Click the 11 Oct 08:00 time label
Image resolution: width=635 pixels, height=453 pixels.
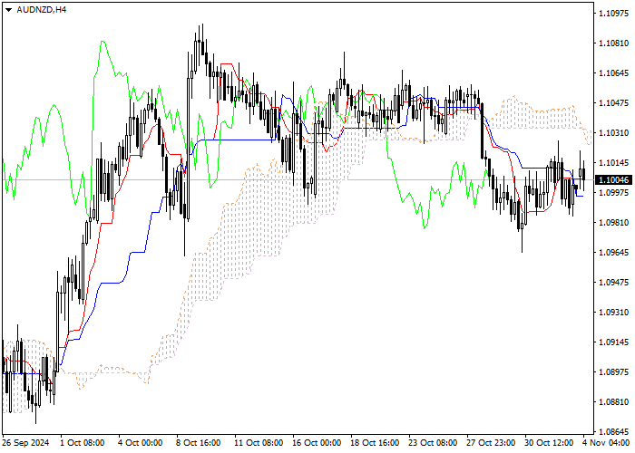tap(259, 443)
